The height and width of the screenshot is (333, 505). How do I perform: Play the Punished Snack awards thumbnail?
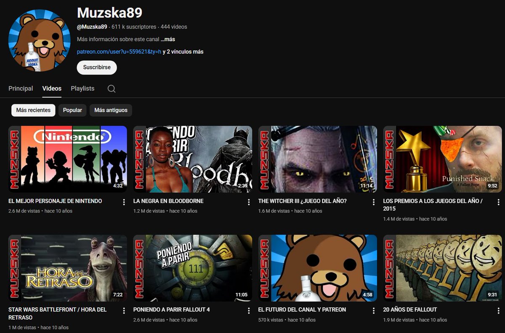(443, 159)
